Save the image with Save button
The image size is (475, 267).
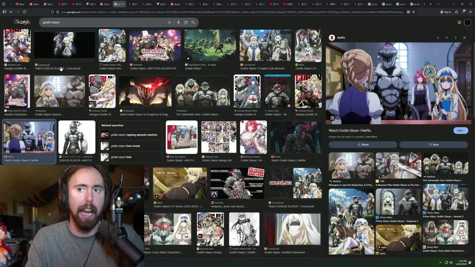[x=434, y=145]
